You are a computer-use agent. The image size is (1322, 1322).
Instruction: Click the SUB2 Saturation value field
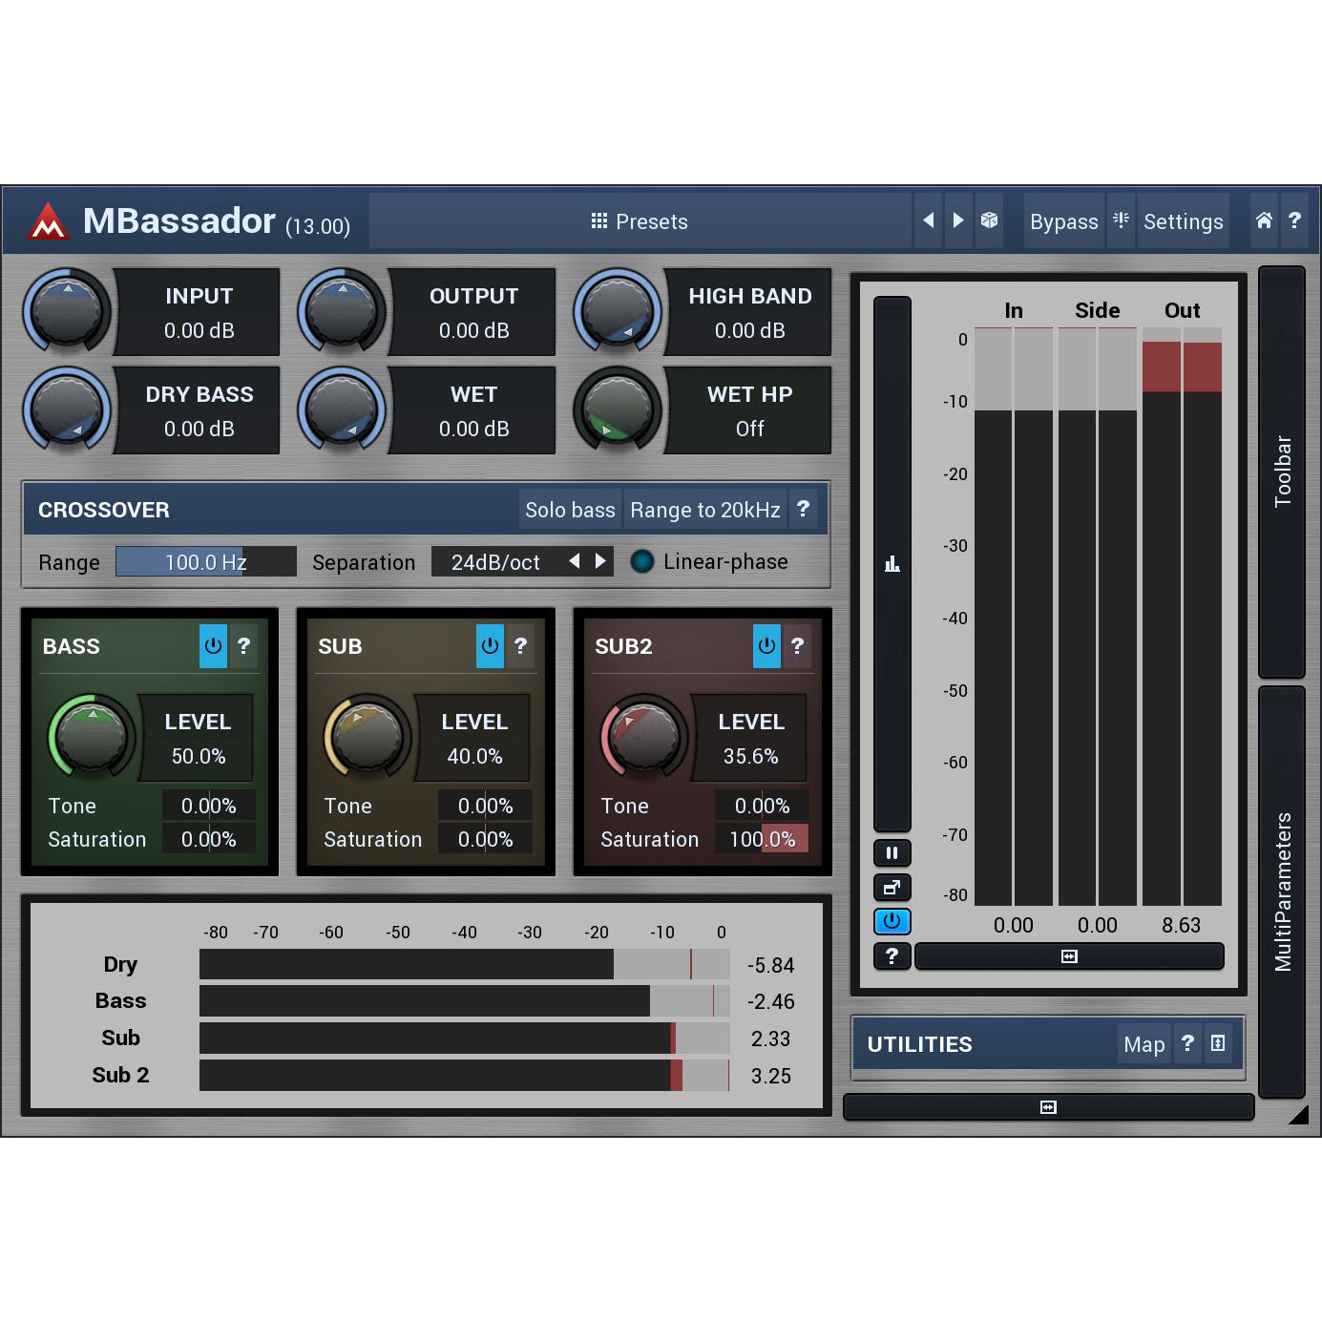coord(762,839)
